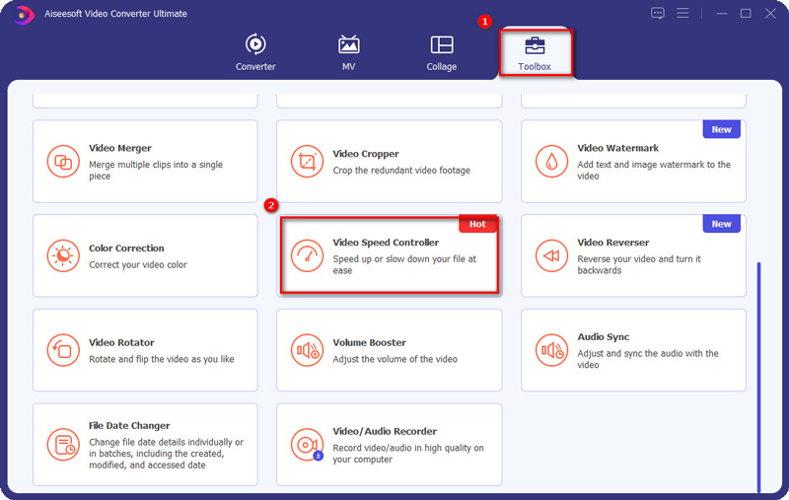Viewport: 789px width, 500px height.
Task: Open the Volume Booster speaker icon
Action: pyautogui.click(x=307, y=350)
